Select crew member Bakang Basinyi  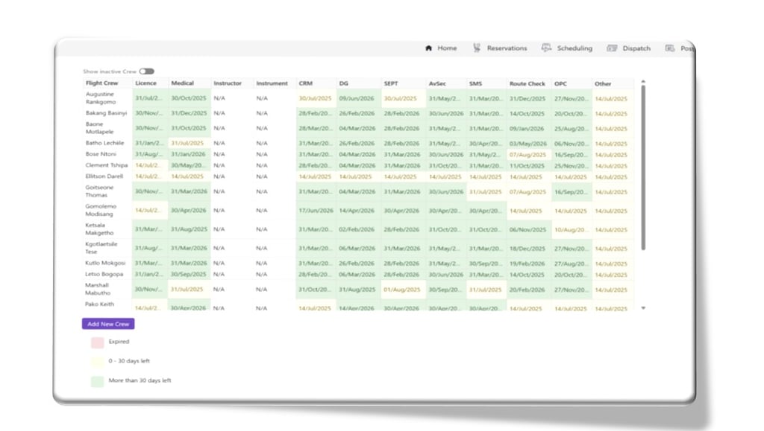click(106, 113)
